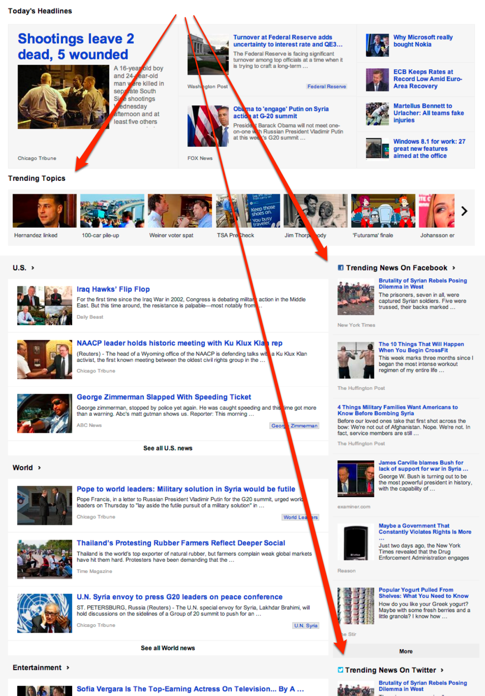The image size is (485, 696).
Task: Click 'More' under Facebook trending news
Action: (x=406, y=651)
